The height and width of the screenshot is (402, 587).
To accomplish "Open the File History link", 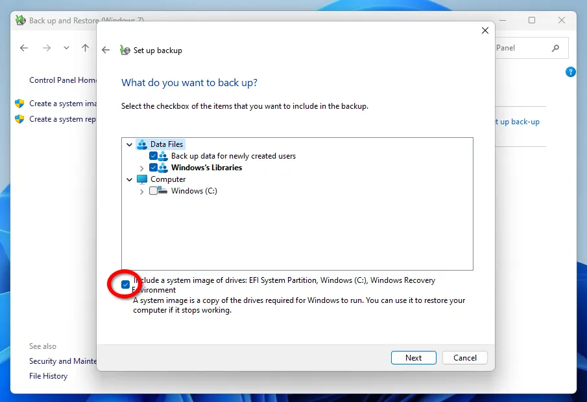I will click(48, 376).
